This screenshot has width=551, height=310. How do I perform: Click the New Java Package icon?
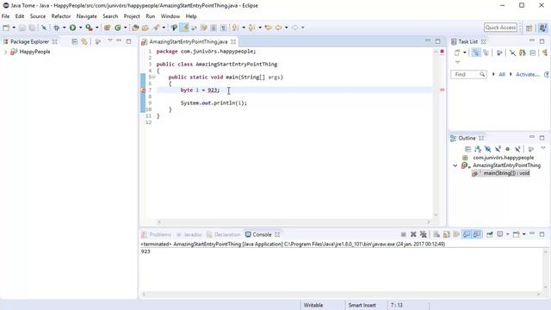(x=108, y=28)
